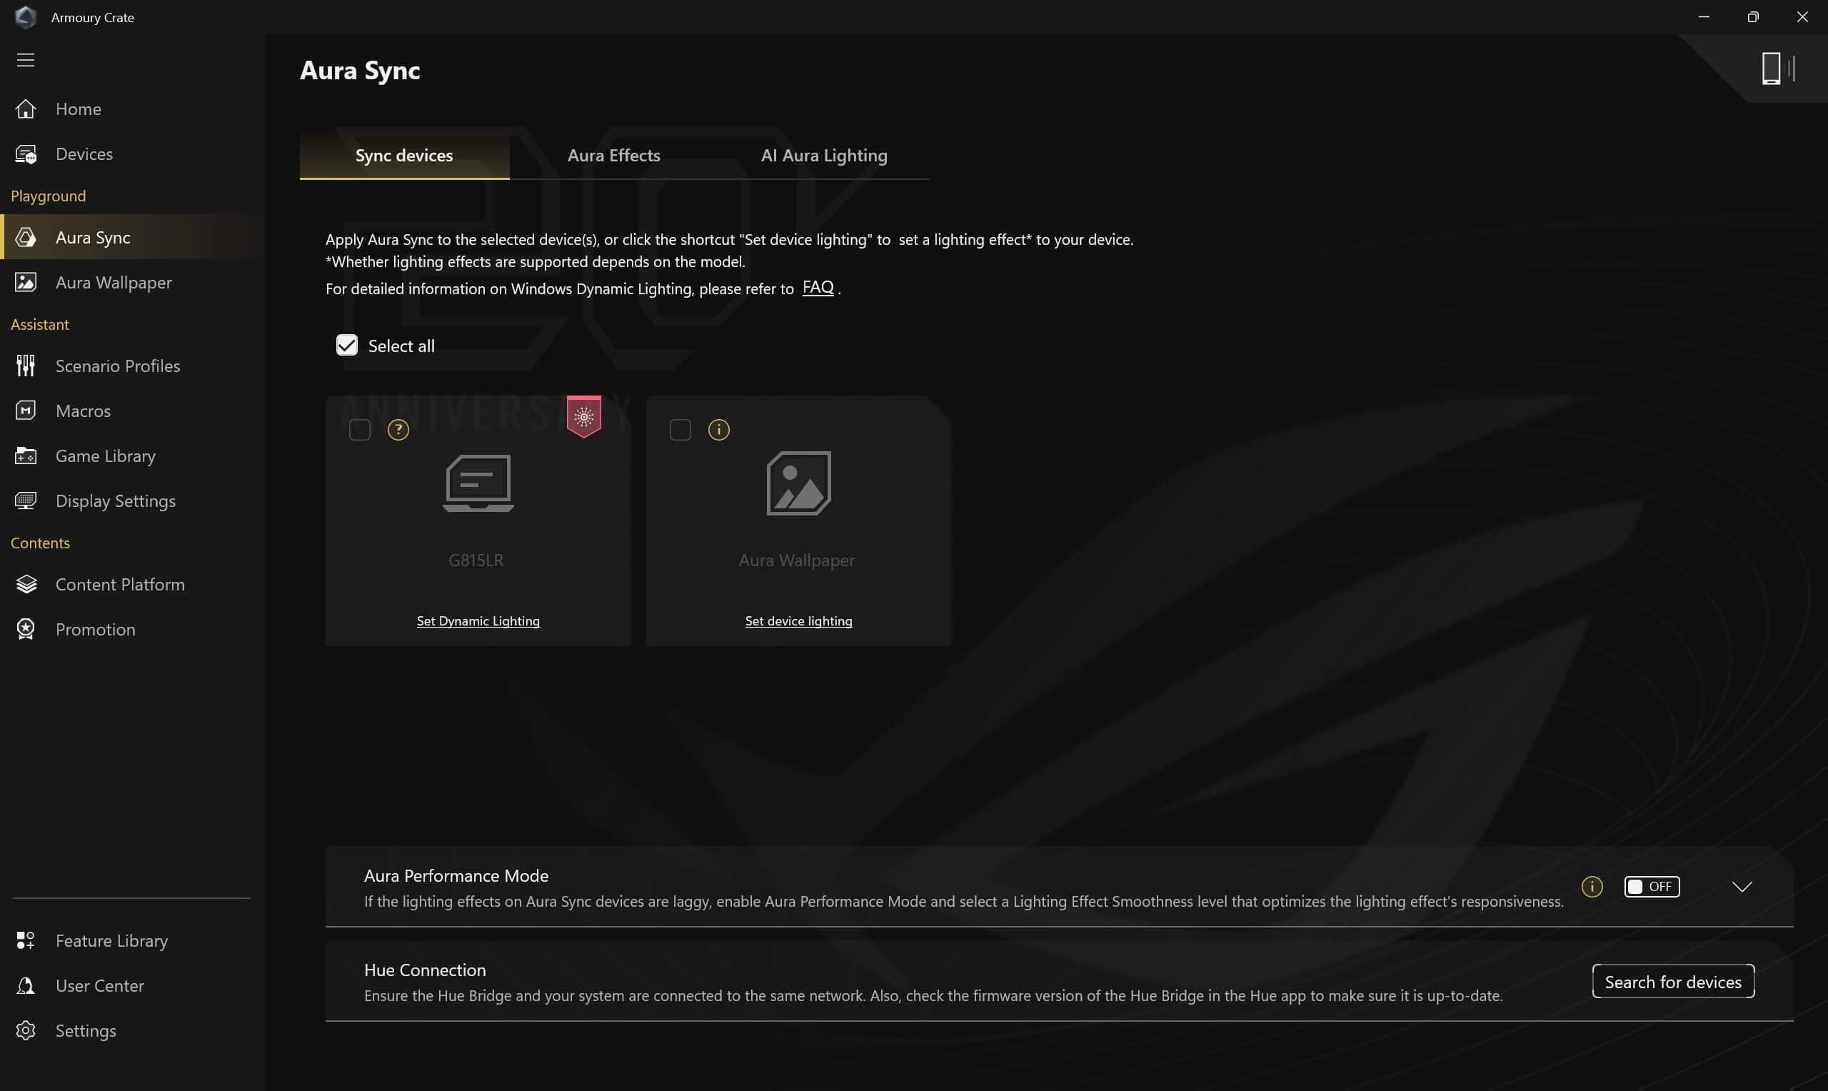Click the Search for devices button
The image size is (1828, 1091).
point(1674,982)
